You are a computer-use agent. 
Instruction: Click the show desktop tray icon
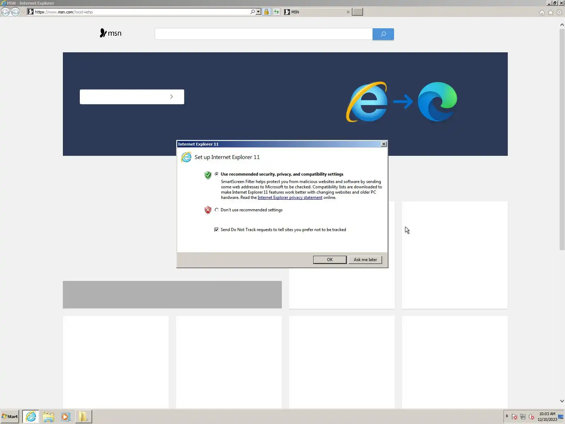[x=561, y=417]
